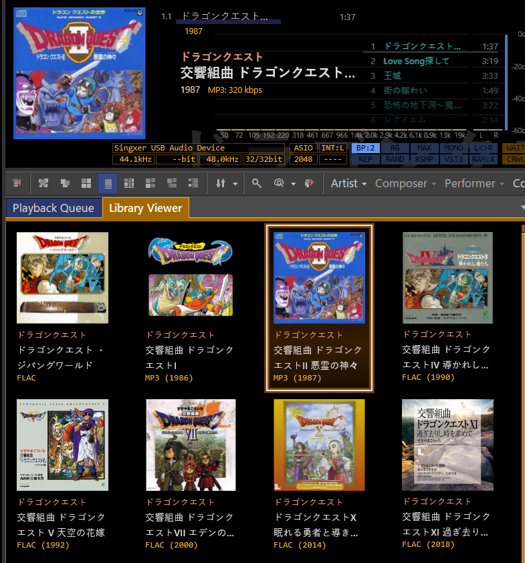Click the 2048 buffer size field
Screen dimensions: 525x563
[304, 159]
